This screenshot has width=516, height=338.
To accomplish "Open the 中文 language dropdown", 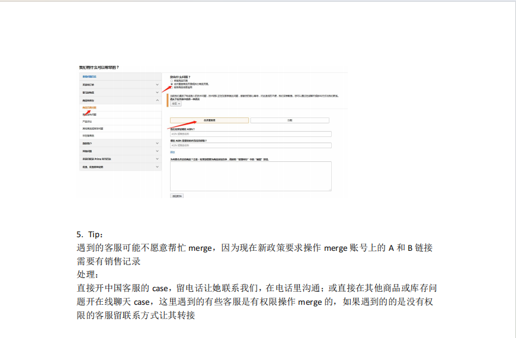I will (176, 104).
